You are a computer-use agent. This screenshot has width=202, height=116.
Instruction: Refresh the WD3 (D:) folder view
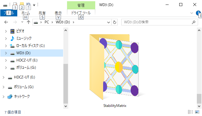[115, 22]
